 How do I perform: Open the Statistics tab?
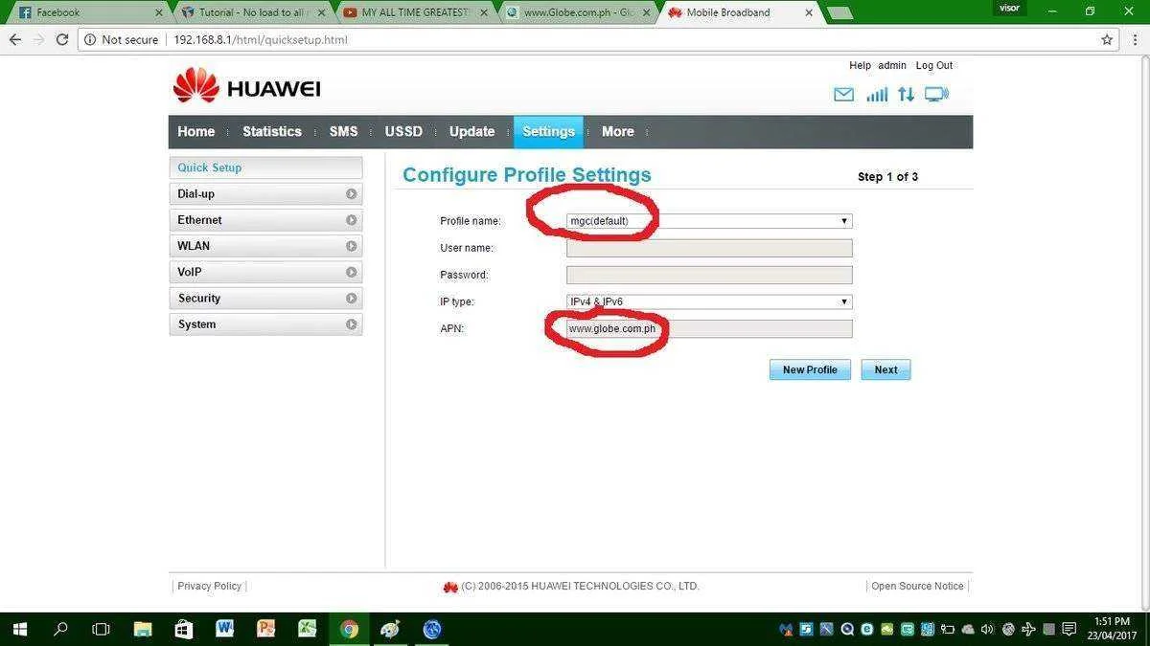pyautogui.click(x=272, y=132)
